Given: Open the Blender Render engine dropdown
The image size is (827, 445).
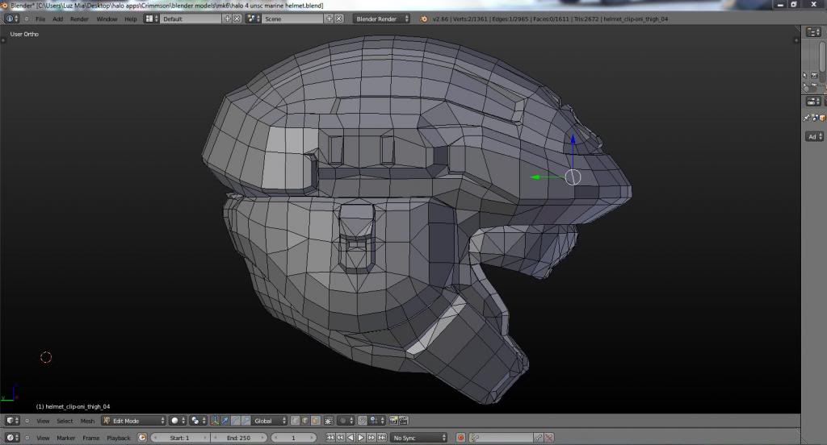Looking at the screenshot, I should [382, 19].
